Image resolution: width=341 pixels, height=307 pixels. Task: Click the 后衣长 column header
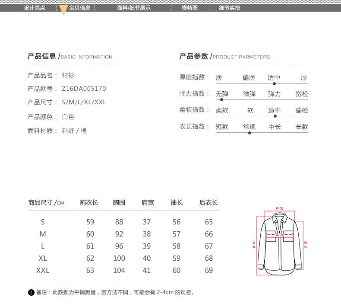click(x=208, y=202)
